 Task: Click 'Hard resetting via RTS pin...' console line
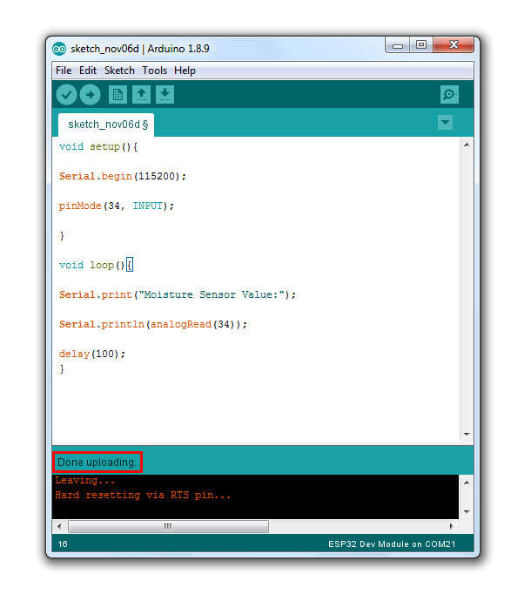[143, 496]
